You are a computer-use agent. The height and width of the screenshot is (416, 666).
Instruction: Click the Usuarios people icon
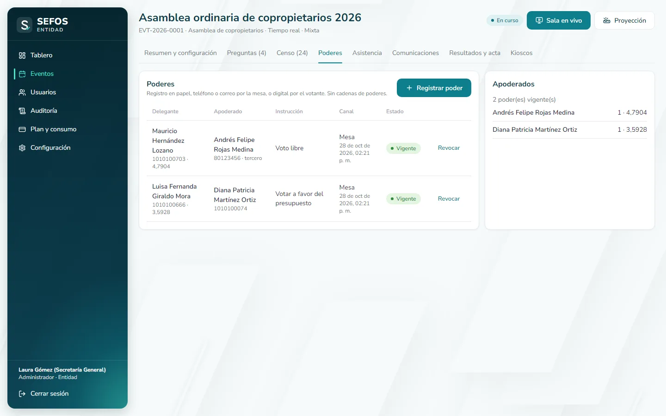22,92
